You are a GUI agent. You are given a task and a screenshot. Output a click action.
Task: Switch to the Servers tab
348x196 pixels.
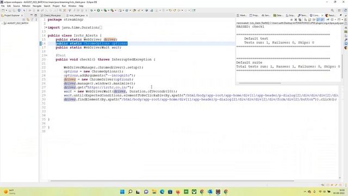click(266, 15)
